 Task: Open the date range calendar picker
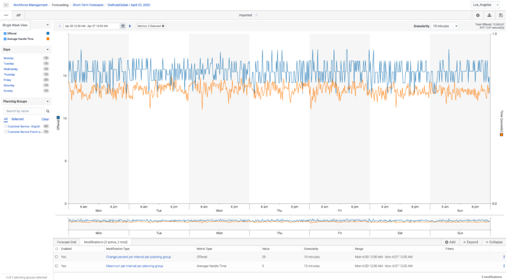123,26
